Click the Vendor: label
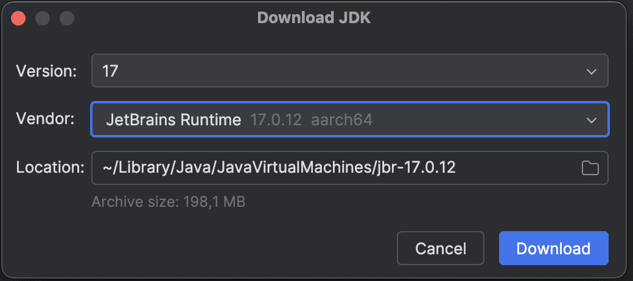This screenshot has height=281, width=633. [45, 119]
